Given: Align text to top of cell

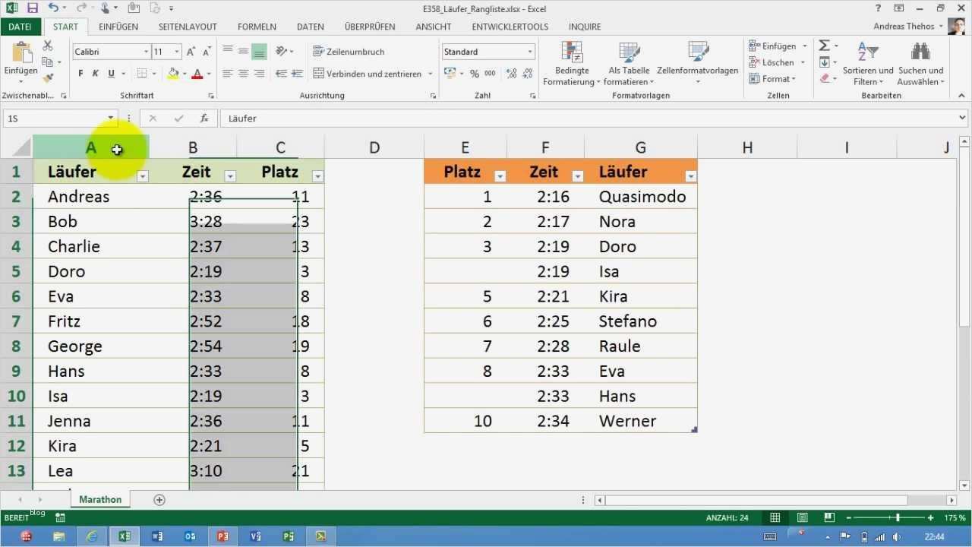Looking at the screenshot, I should point(228,51).
